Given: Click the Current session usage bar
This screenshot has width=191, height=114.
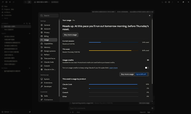Looking at the screenshot, I should point(113,42).
